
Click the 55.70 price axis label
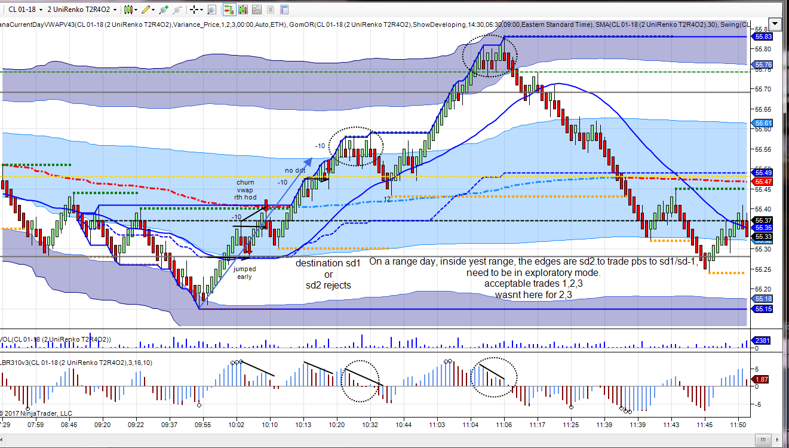(762, 89)
